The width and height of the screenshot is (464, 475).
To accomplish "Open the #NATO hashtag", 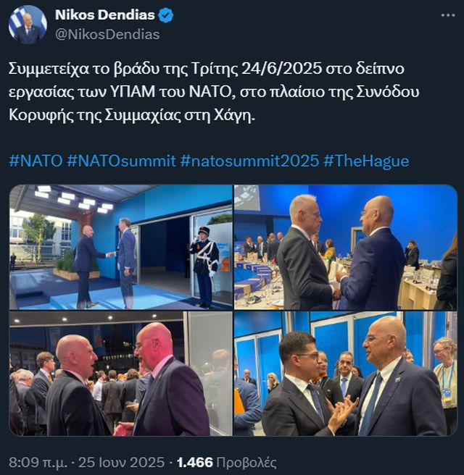I will click(x=34, y=160).
